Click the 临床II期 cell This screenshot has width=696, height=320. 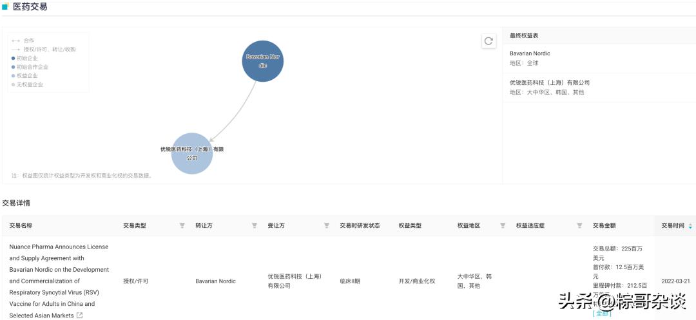[350, 281]
